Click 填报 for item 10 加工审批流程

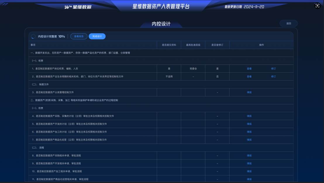(x=249, y=171)
